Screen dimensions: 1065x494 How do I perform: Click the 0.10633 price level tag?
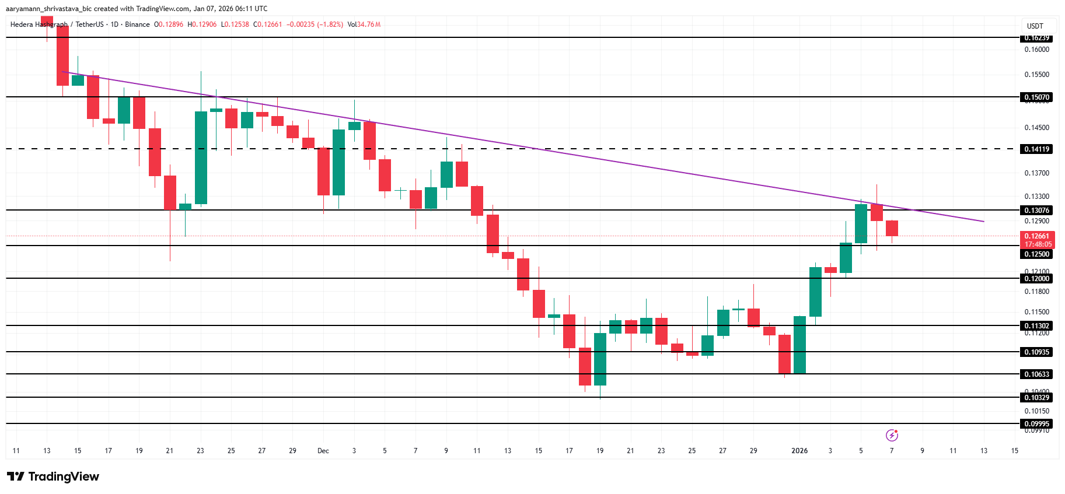tap(1036, 374)
